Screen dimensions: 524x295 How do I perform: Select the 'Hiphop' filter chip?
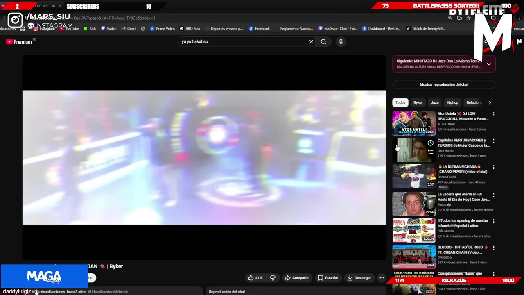point(452,102)
